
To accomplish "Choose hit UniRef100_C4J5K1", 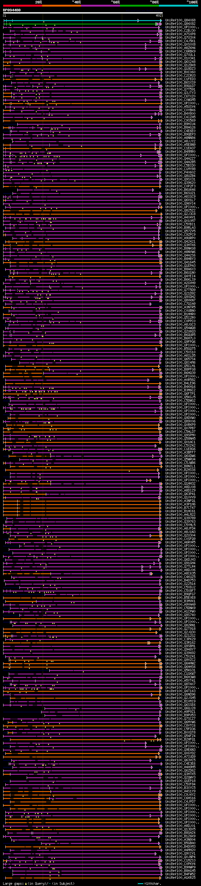I will 180,41.
